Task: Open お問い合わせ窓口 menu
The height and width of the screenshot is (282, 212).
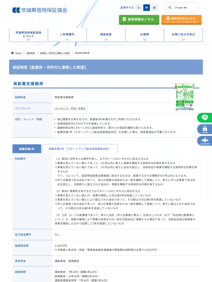Action: 183,34
